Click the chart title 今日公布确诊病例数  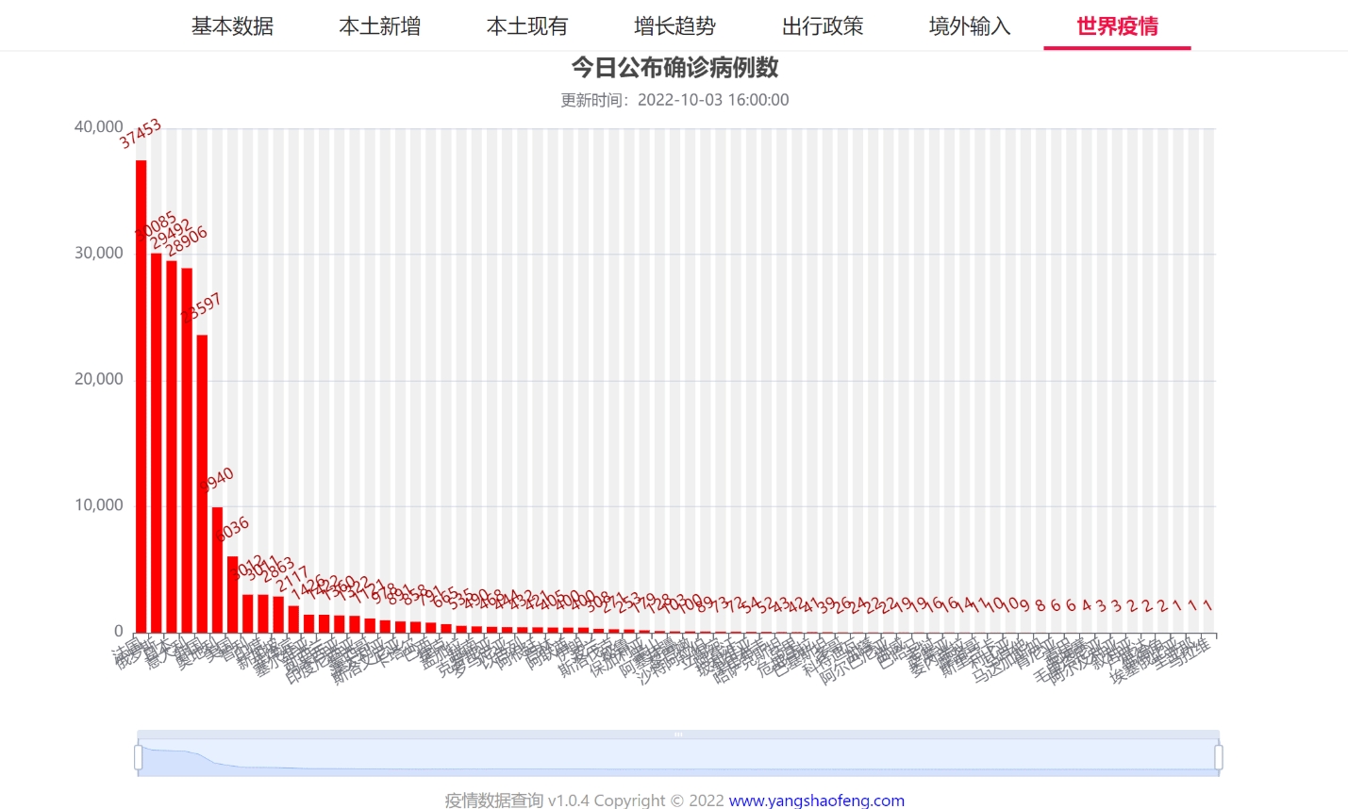(674, 68)
